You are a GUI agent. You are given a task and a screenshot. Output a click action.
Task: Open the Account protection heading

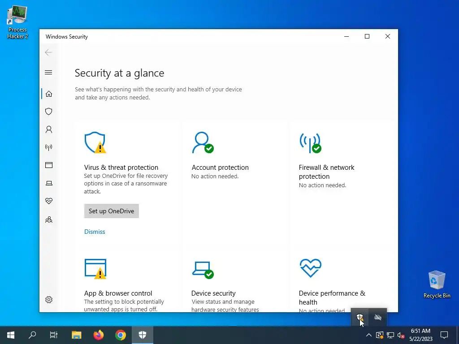[x=220, y=168]
